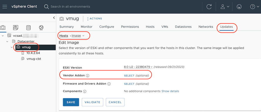Image resolution: width=261 pixels, height=112 pixels.
Task: Open the Monitor tab
Action: tap(87, 27)
